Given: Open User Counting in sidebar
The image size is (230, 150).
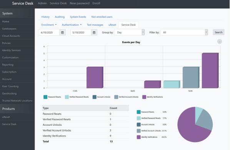Looking at the screenshot, I should pos(17,86).
